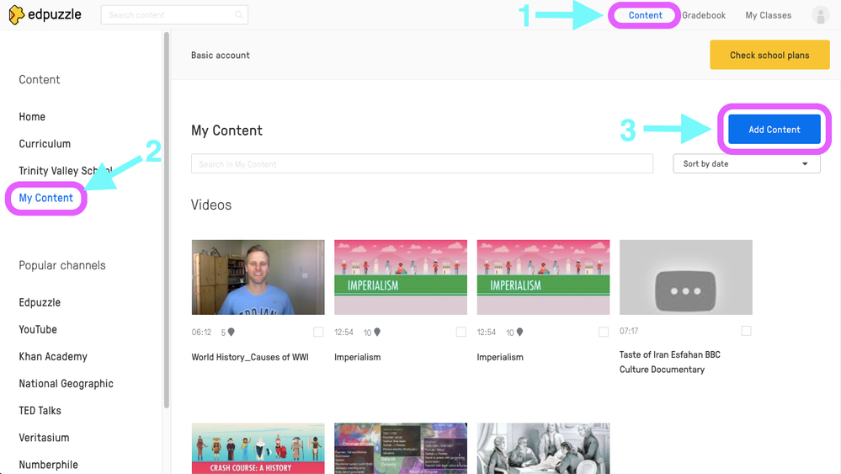The height and width of the screenshot is (474, 841).
Task: Click Check school plans button
Action: (769, 56)
